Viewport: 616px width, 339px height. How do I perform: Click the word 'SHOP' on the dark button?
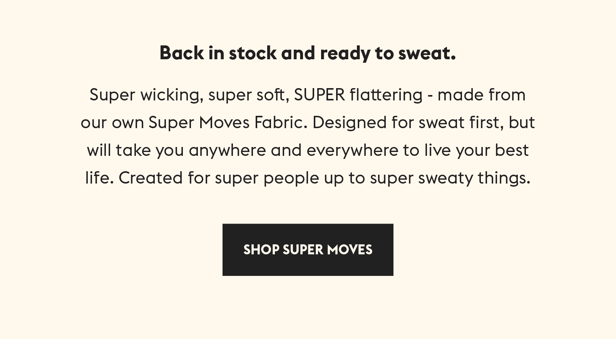(x=261, y=250)
